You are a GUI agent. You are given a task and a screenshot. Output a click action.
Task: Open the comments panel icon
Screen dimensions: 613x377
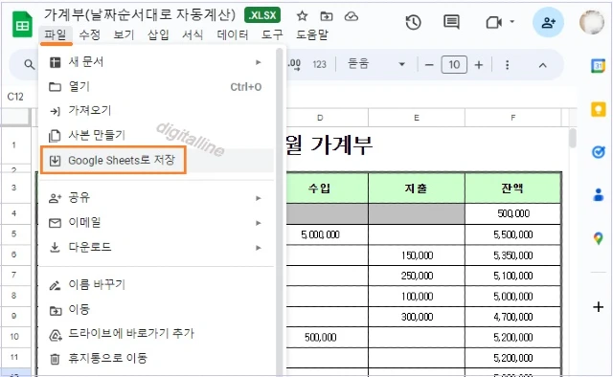pos(451,23)
